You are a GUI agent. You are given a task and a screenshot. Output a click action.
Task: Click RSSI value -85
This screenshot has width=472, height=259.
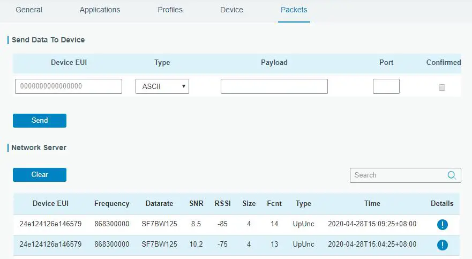[x=222, y=224]
